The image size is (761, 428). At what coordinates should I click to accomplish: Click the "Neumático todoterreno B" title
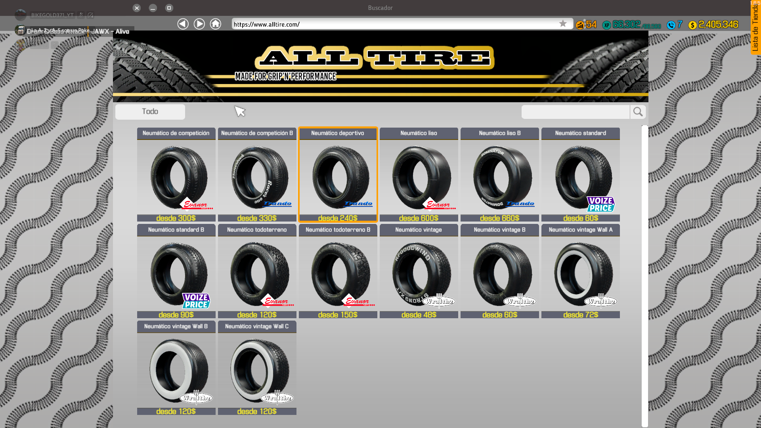(x=338, y=230)
